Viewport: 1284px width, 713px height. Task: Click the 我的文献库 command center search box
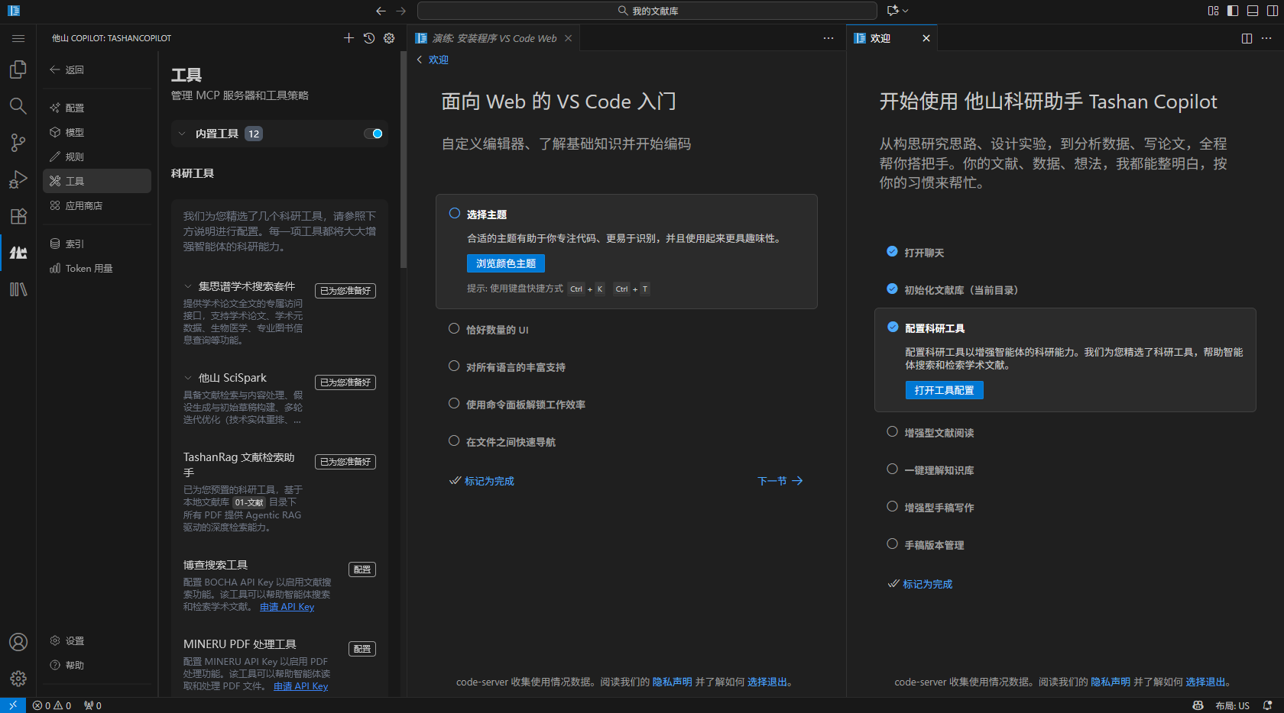click(647, 11)
